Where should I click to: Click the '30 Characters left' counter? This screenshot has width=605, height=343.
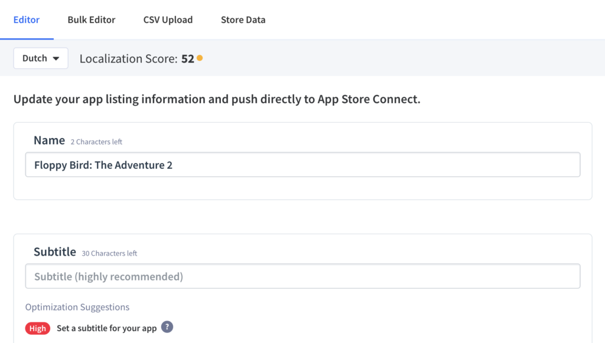tap(109, 253)
